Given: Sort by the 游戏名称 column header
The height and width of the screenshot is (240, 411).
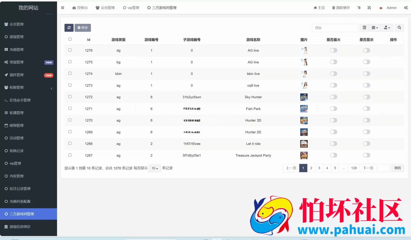Looking at the screenshot, I should click(x=253, y=40).
